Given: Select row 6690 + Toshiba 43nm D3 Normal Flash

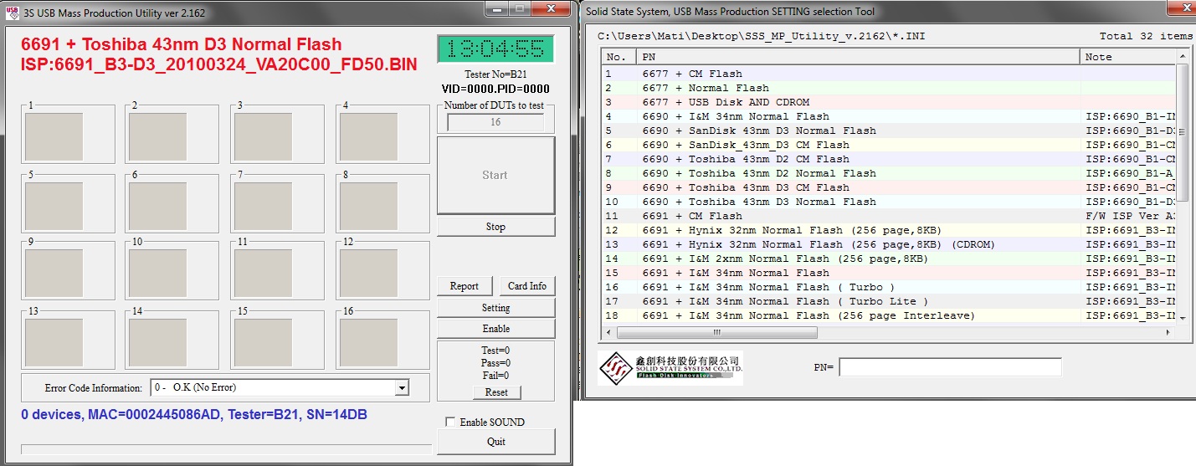Looking at the screenshot, I should coord(889,202).
